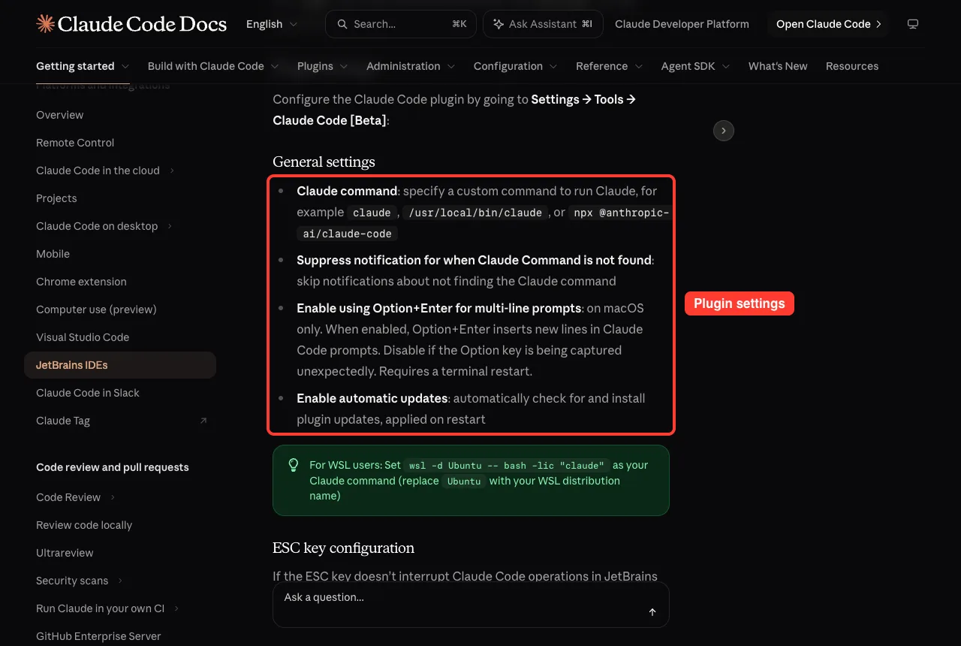Open Claude Code in Slack page
This screenshot has width=961, height=646.
click(x=120, y=393)
